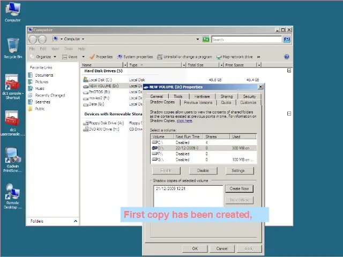This screenshot has width=343, height=257.
Task: Open Pictures favorite link
Action: click(x=38, y=82)
